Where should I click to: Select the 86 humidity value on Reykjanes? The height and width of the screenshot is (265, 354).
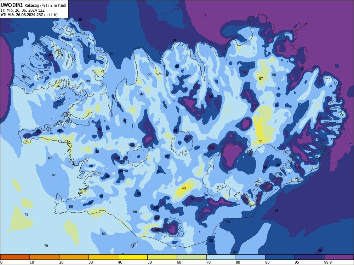71,207
